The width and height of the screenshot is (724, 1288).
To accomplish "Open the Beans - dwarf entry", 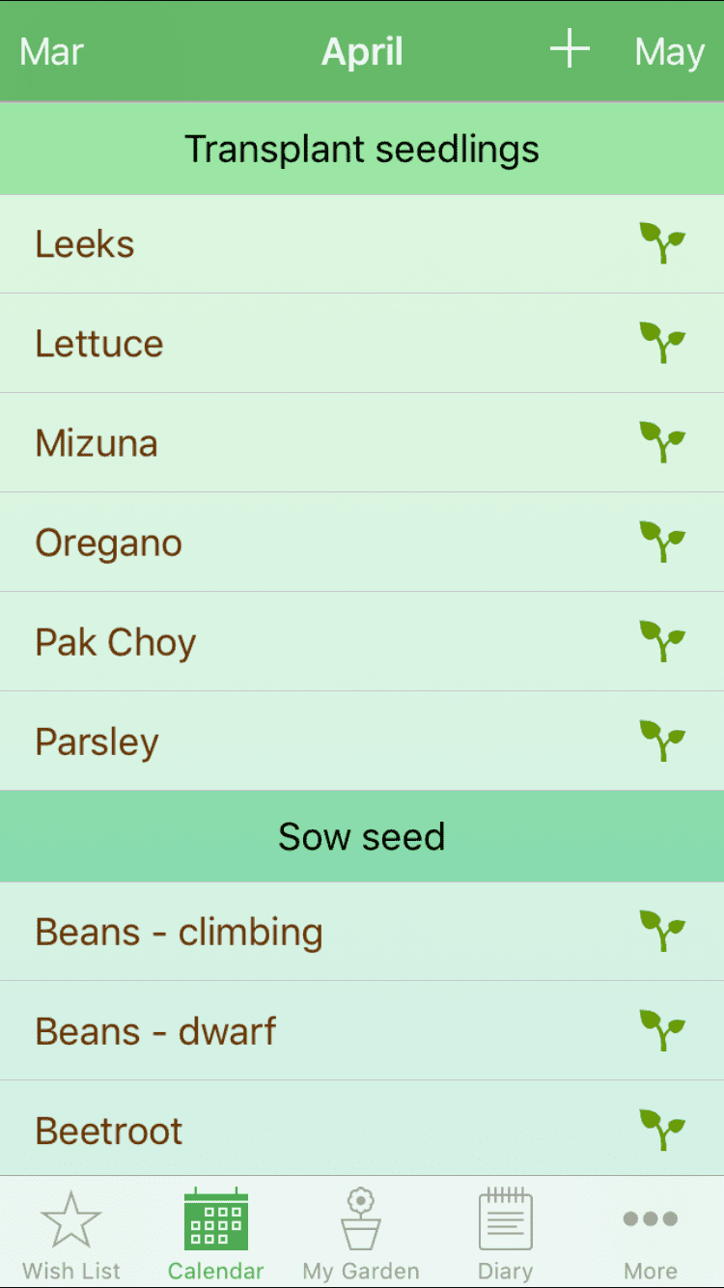I will coord(362,1030).
